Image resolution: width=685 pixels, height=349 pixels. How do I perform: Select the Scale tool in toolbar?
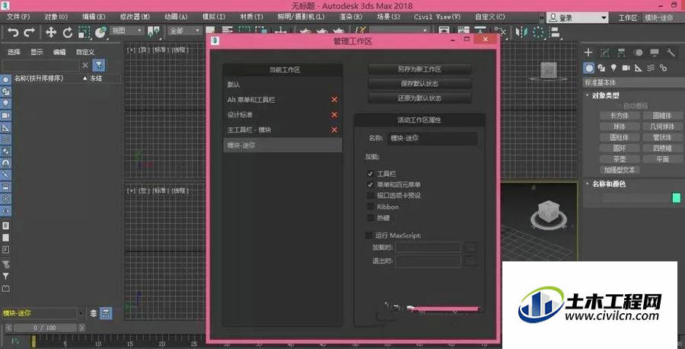[x=84, y=32]
